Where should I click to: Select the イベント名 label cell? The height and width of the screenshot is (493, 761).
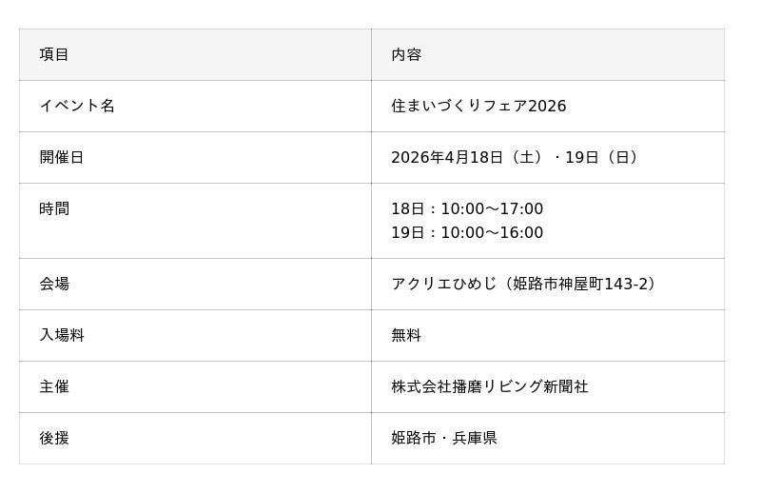pos(77,106)
